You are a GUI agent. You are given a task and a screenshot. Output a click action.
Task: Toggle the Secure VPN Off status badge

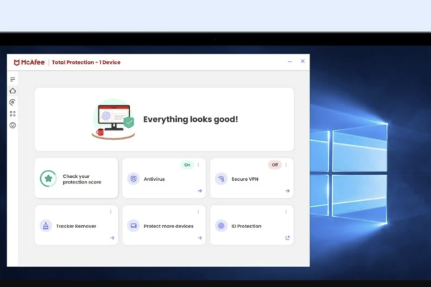(x=274, y=164)
